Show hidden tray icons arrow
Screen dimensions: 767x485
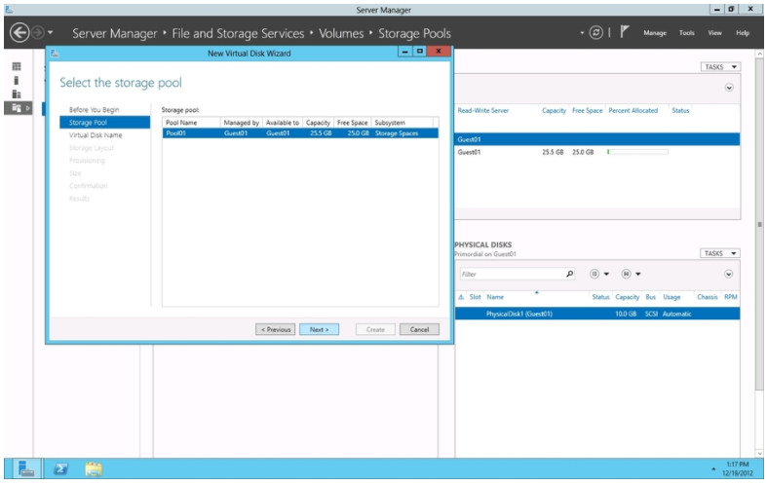coord(713,468)
